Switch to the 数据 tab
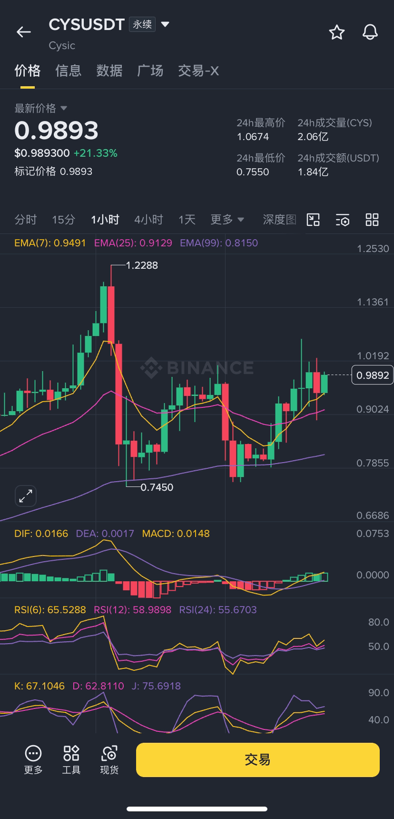The height and width of the screenshot is (819, 394). (x=109, y=71)
